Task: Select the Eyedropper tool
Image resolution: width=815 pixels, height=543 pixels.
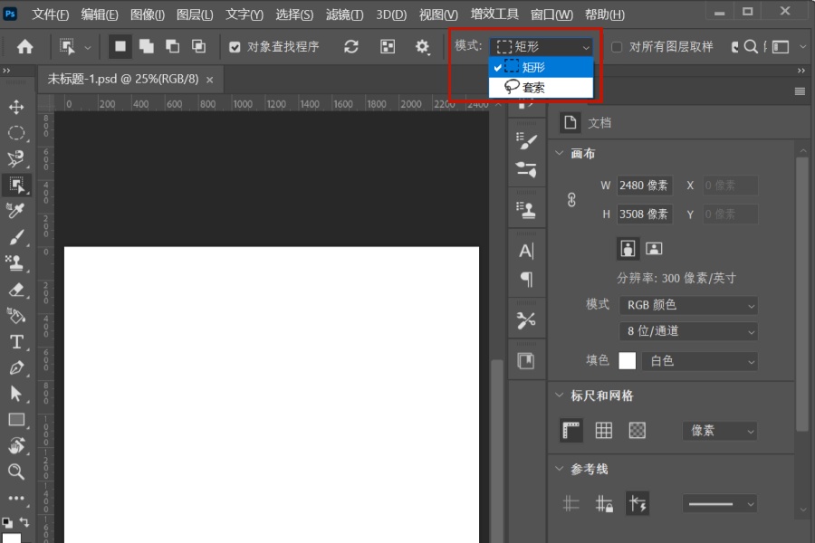Action: 16,211
